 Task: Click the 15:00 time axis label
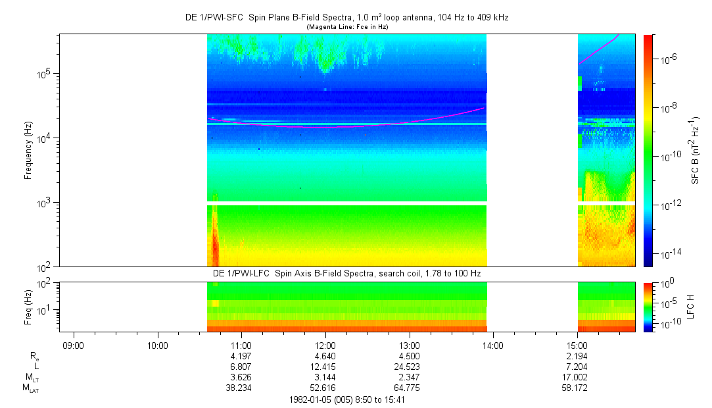pyautogui.click(x=577, y=345)
